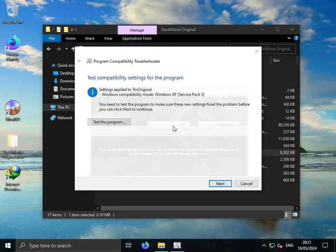
Task: Click Next in the troubleshooter dialog
Action: [x=220, y=184]
